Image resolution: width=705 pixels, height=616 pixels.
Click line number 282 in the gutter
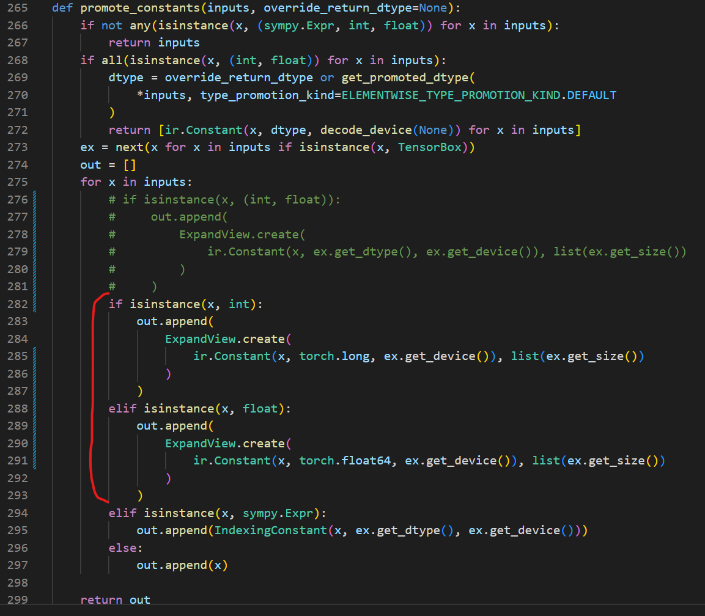click(x=18, y=304)
